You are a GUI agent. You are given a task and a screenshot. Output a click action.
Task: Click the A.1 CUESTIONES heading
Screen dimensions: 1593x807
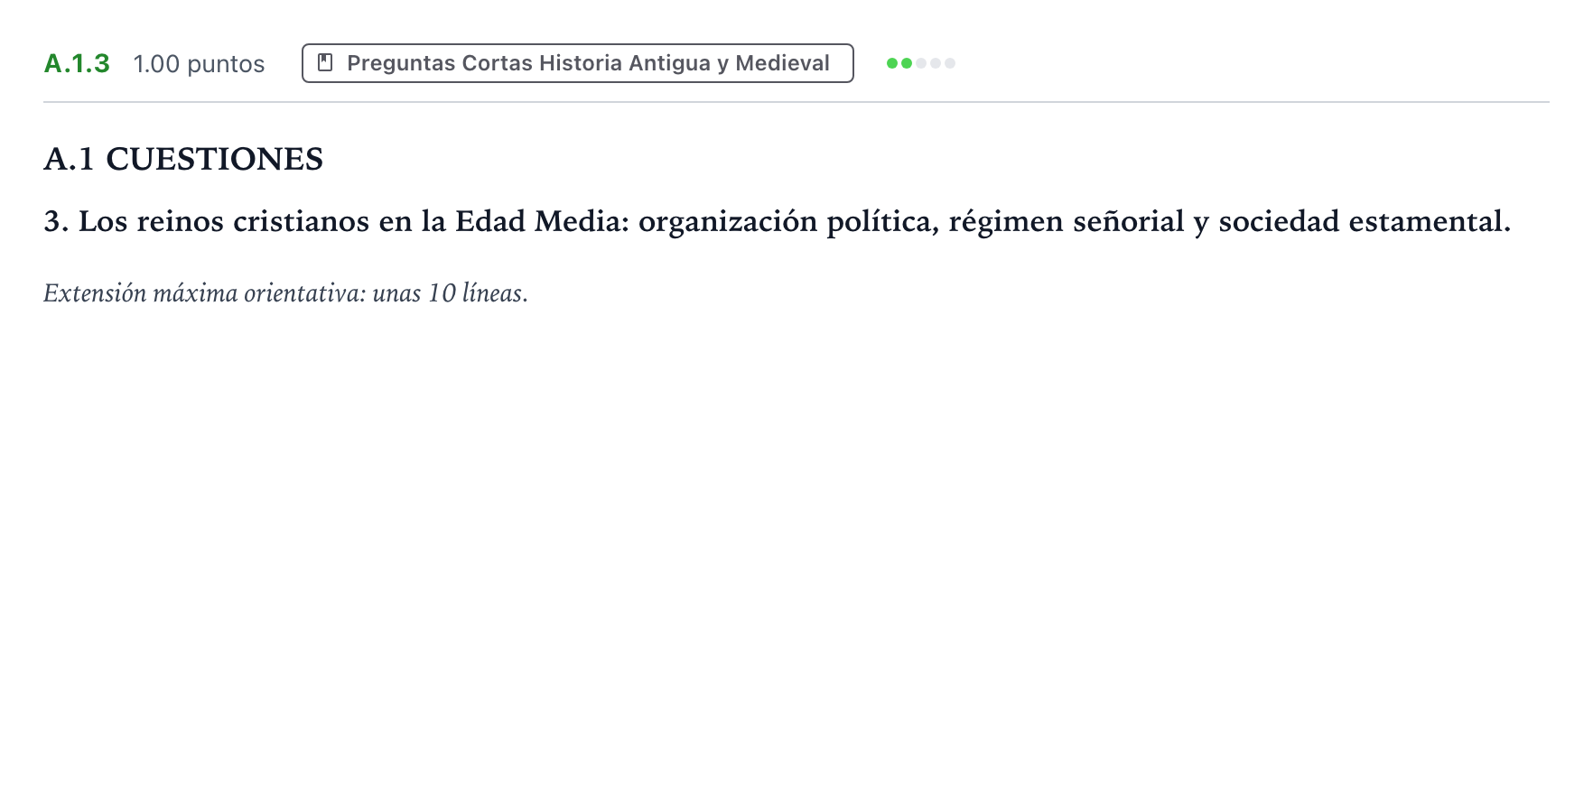tap(183, 159)
